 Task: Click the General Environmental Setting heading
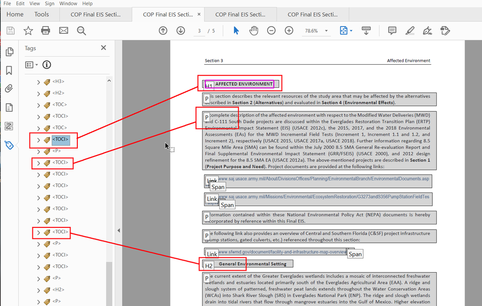click(x=253, y=264)
